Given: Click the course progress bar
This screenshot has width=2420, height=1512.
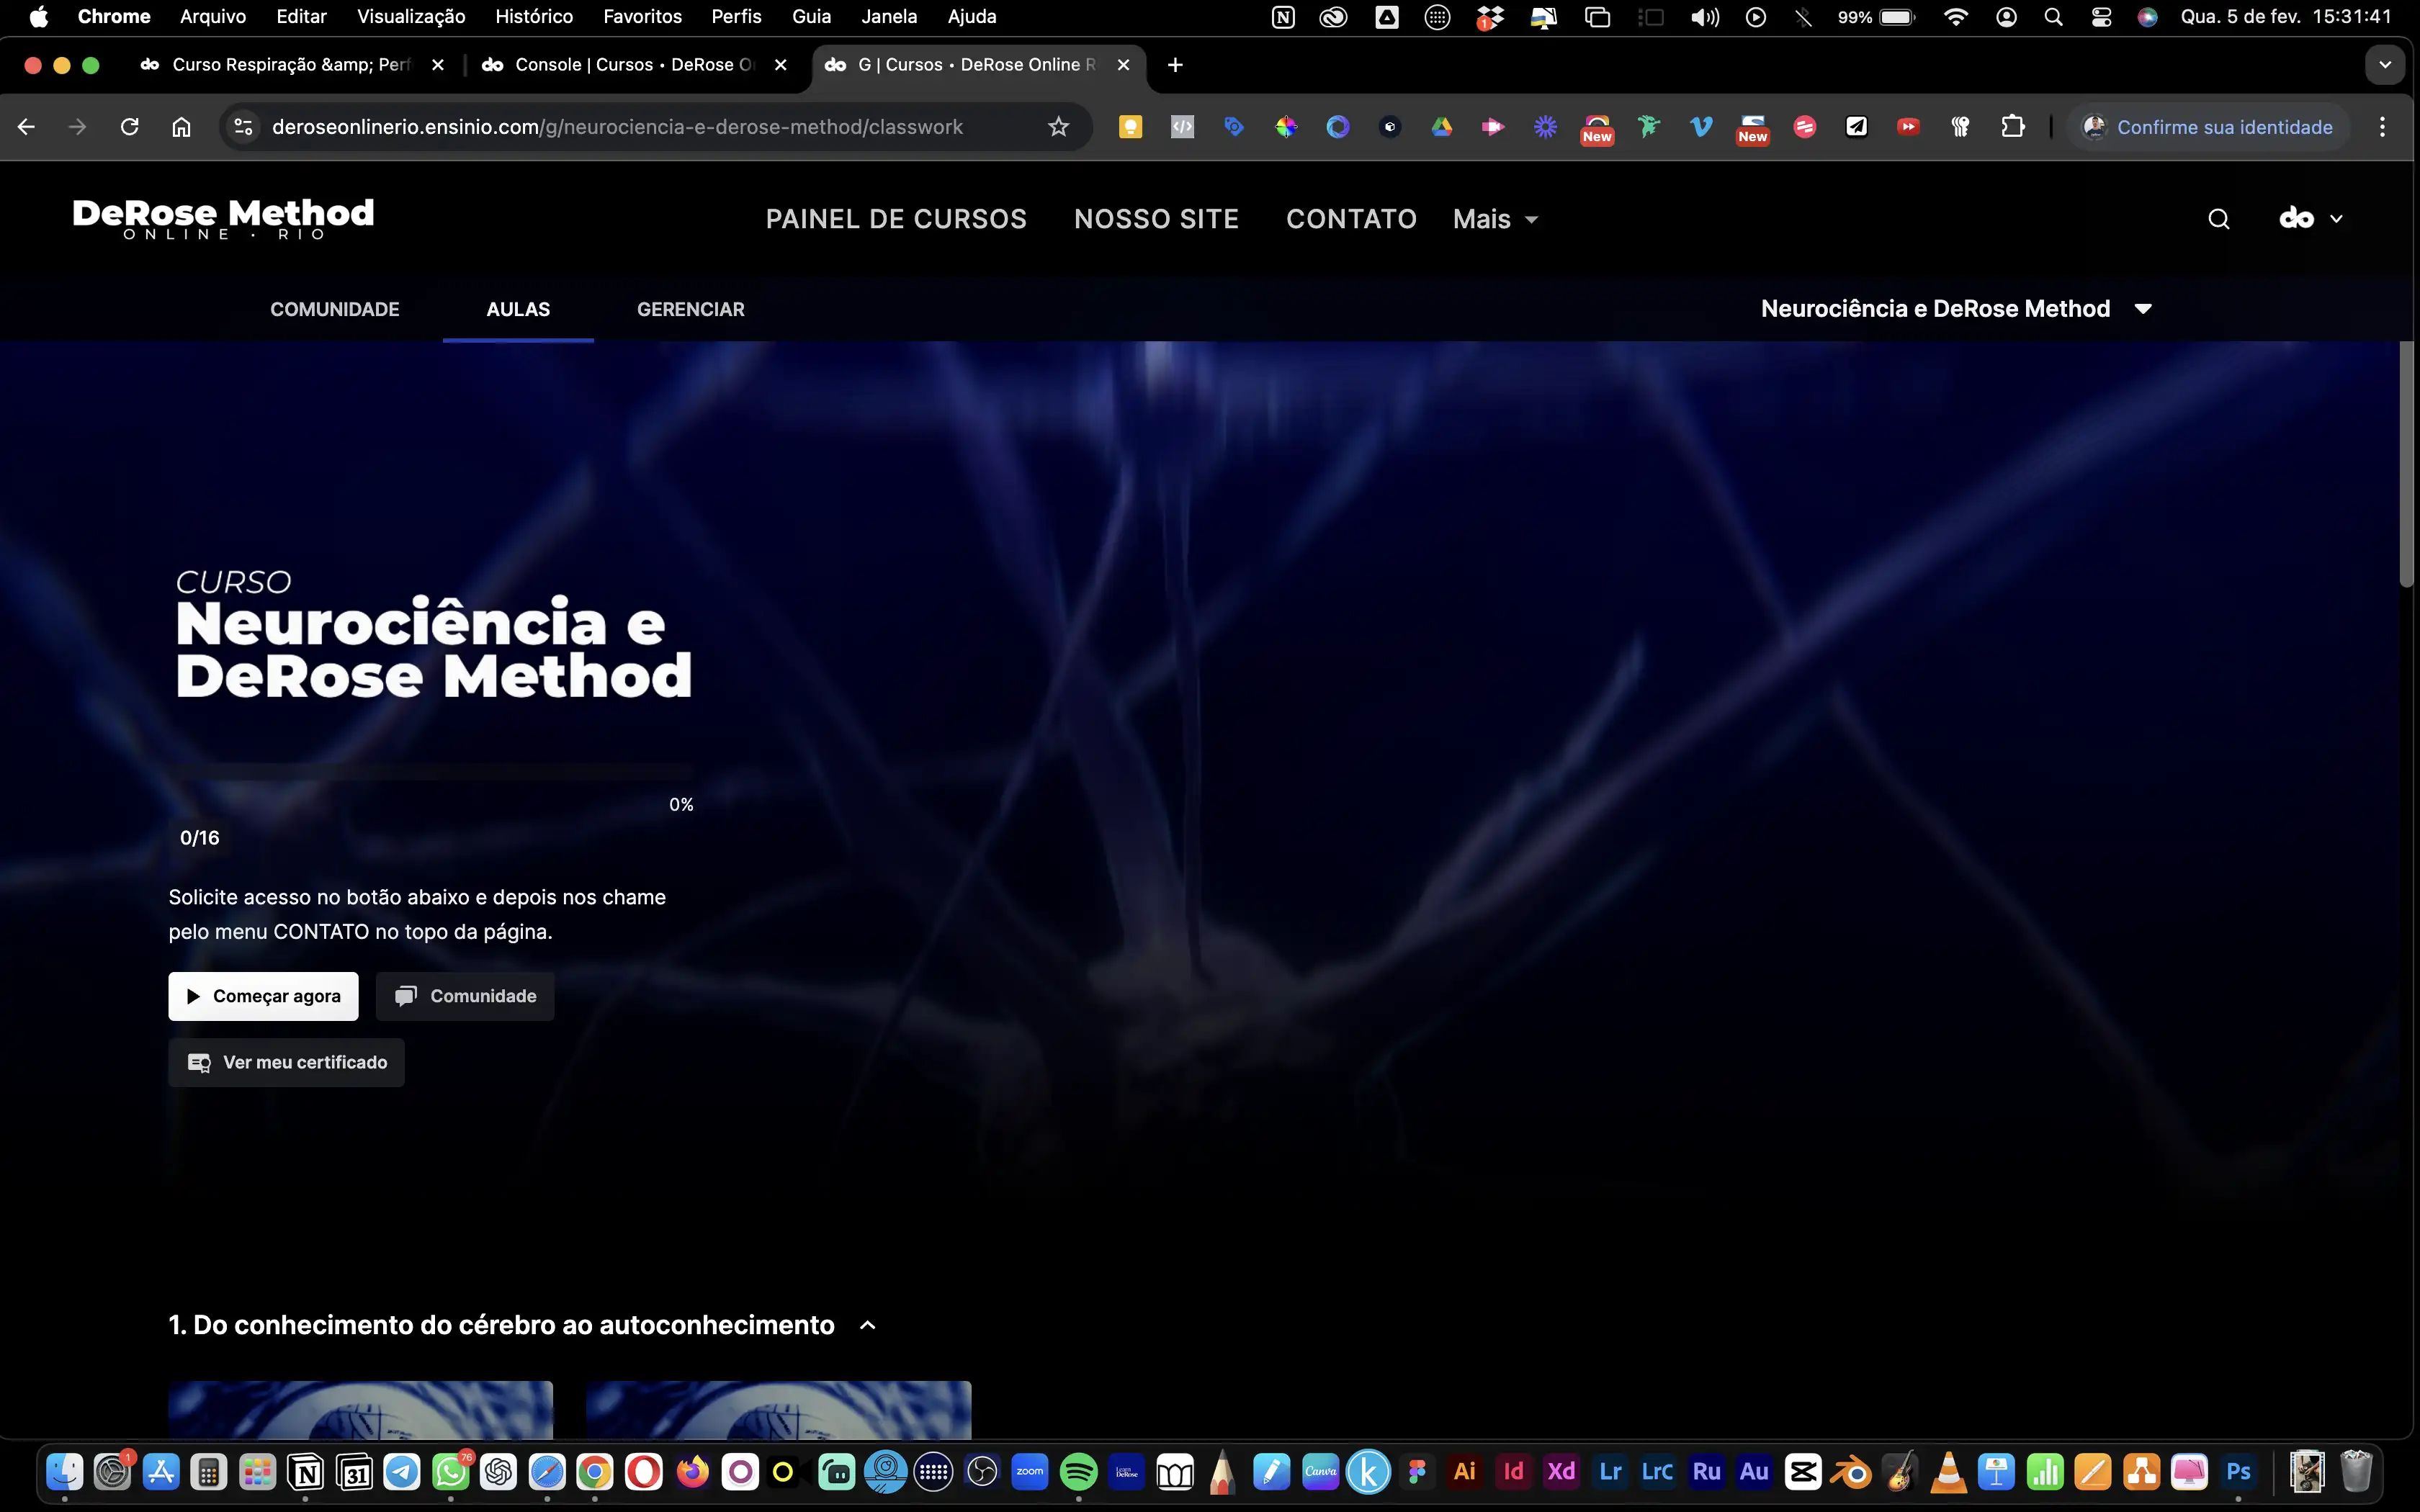Looking at the screenshot, I should 430,773.
